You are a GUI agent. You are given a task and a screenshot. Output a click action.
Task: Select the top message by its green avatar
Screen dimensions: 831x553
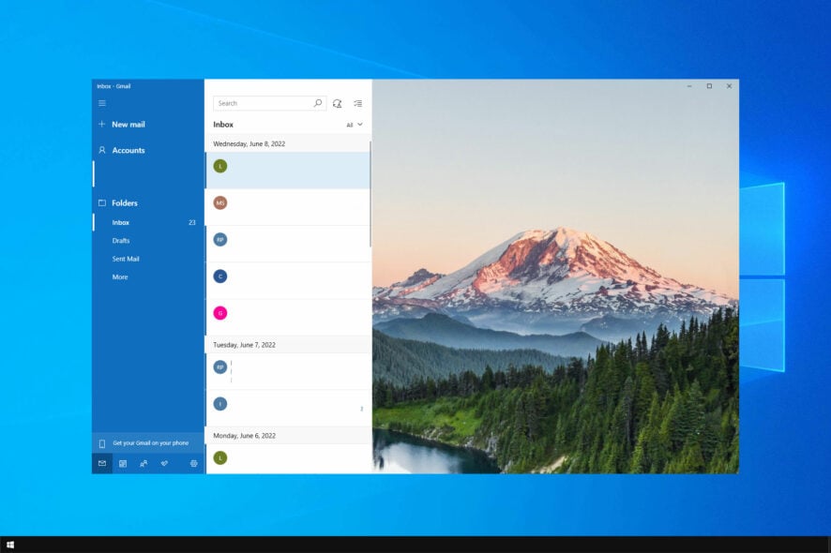click(220, 166)
